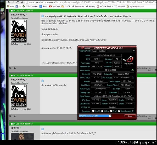This screenshot has height=145, width=157.
Task: Click the post date 14 Dec 2014, 18:04:53
Action: [x=23, y=124]
